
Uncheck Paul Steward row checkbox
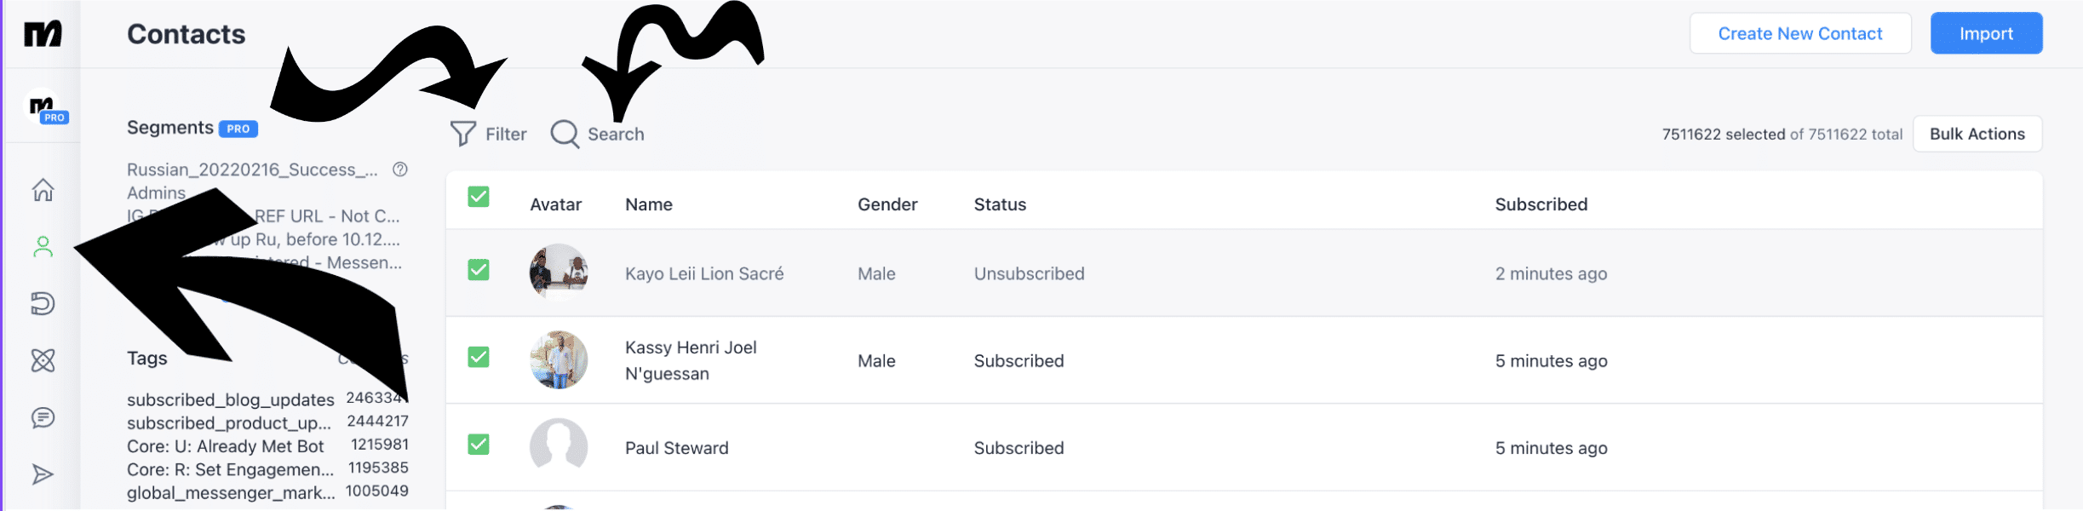479,444
